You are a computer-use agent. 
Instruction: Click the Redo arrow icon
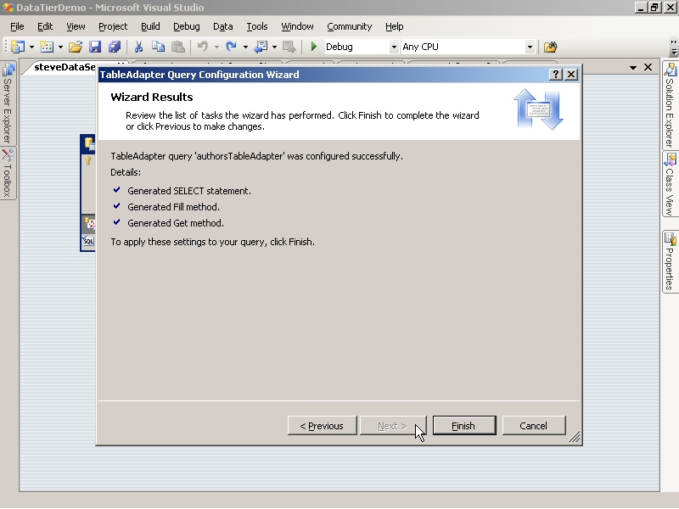click(231, 47)
